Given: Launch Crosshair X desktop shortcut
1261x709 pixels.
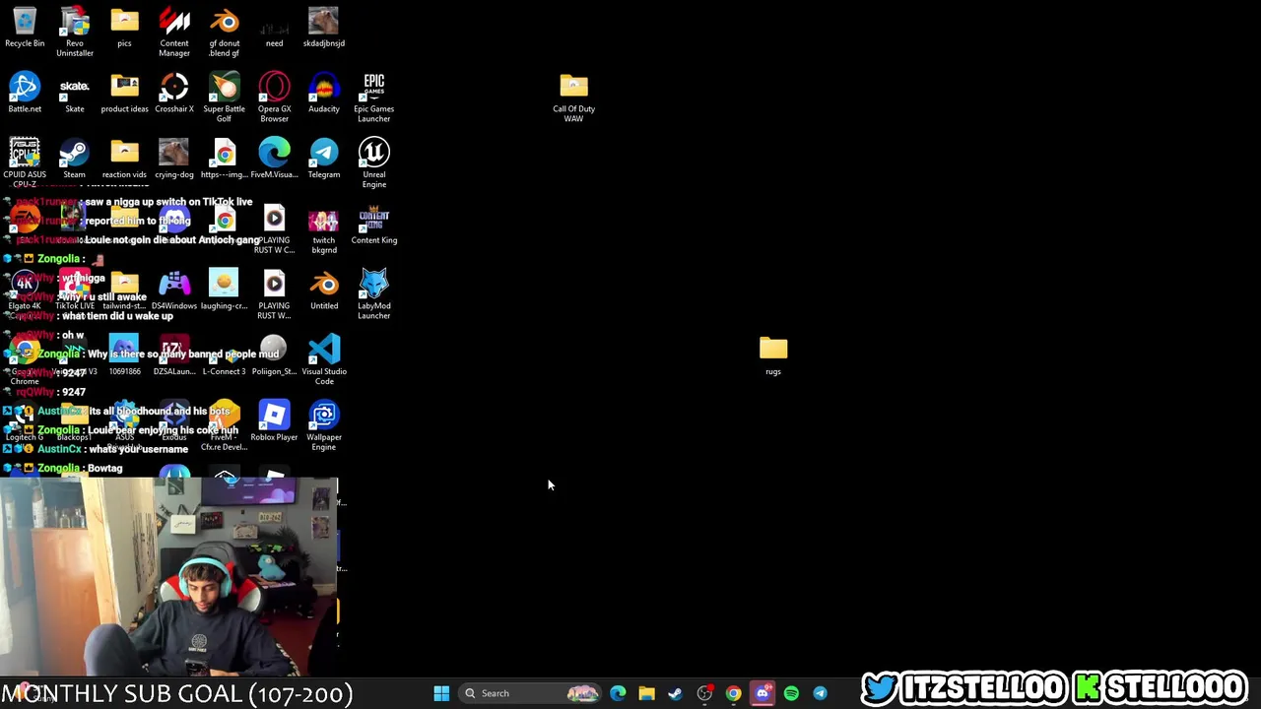Looking at the screenshot, I should pyautogui.click(x=174, y=93).
